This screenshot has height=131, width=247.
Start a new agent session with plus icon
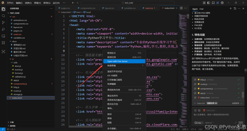click(x=231, y=9)
